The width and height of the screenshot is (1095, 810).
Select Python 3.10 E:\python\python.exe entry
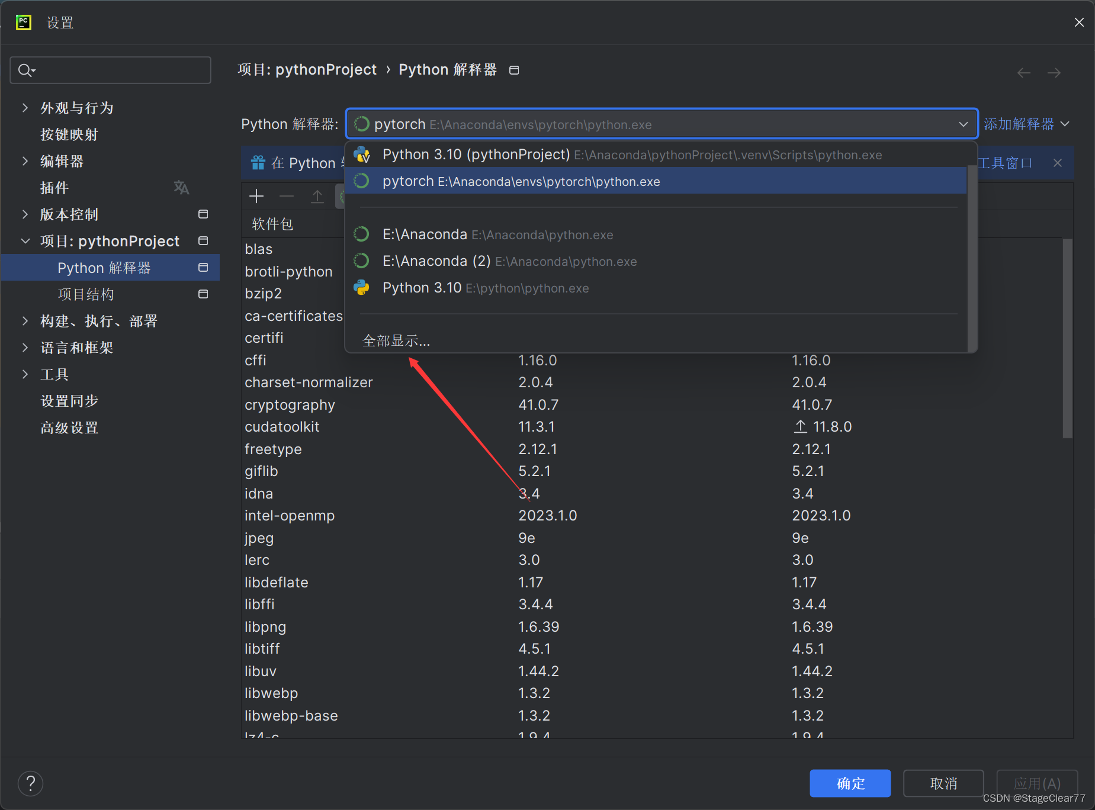tap(656, 288)
